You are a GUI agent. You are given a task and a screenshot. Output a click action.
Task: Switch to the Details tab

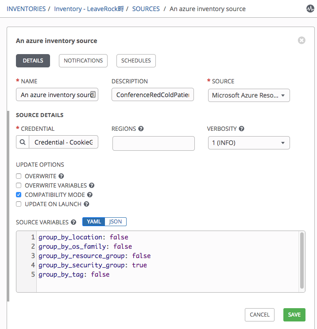pyautogui.click(x=33, y=61)
